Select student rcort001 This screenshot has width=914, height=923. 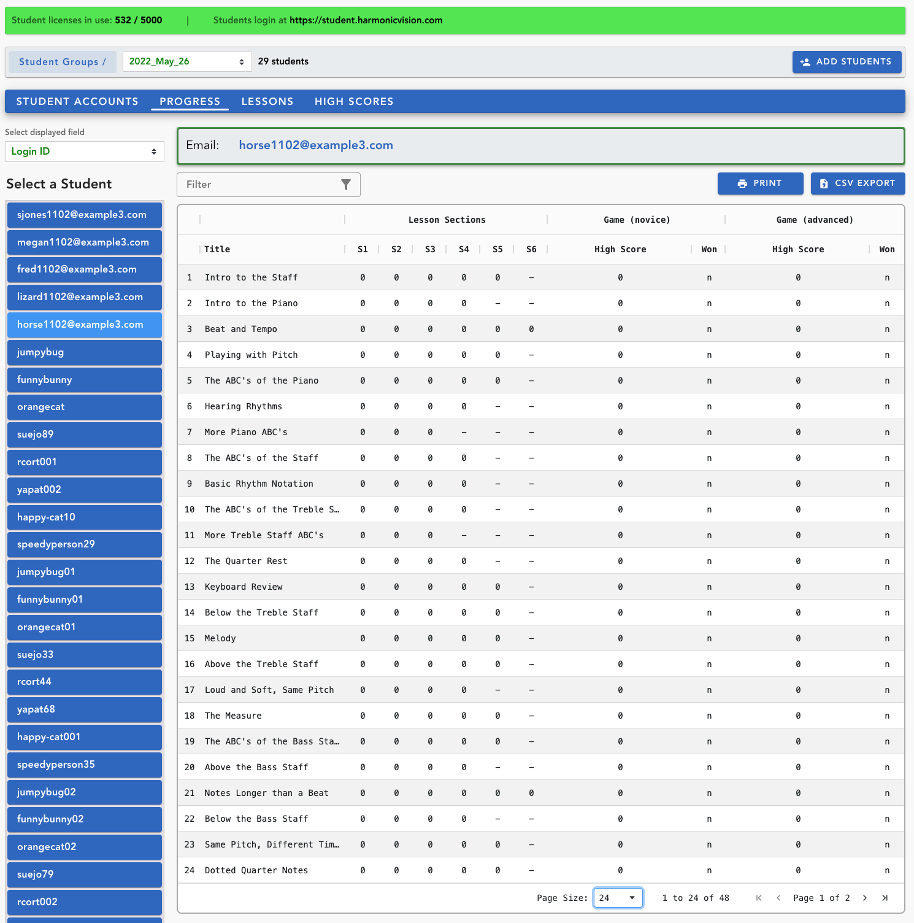click(x=85, y=462)
